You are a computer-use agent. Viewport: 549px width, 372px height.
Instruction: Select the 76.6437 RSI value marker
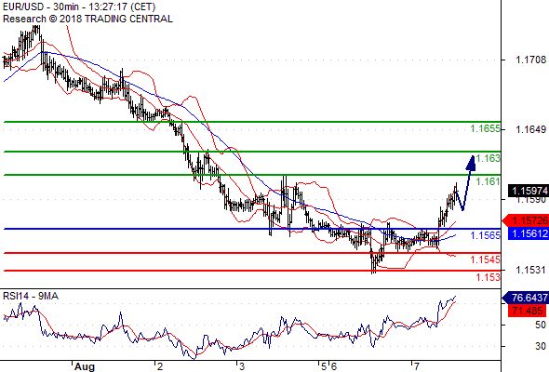point(527,298)
